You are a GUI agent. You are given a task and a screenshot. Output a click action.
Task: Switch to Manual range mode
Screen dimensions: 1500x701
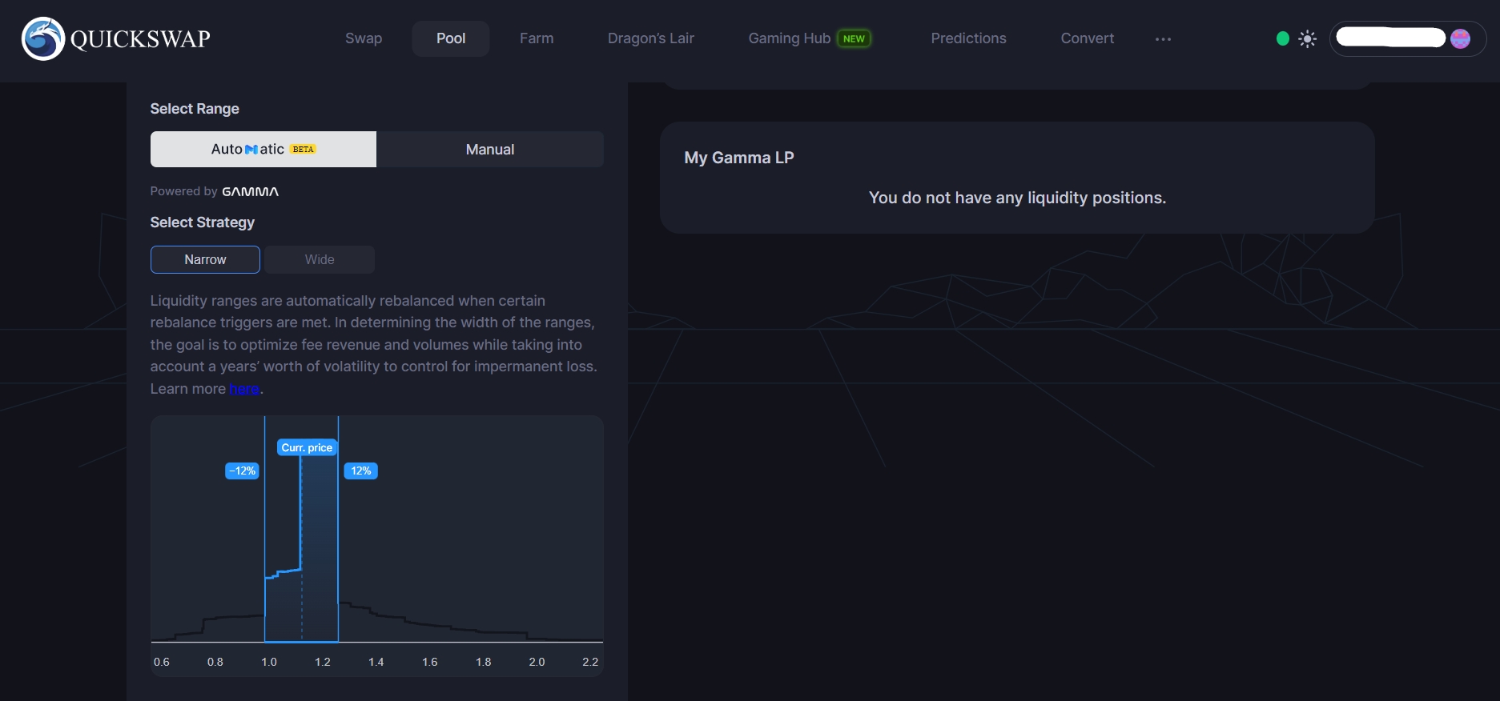coord(489,150)
